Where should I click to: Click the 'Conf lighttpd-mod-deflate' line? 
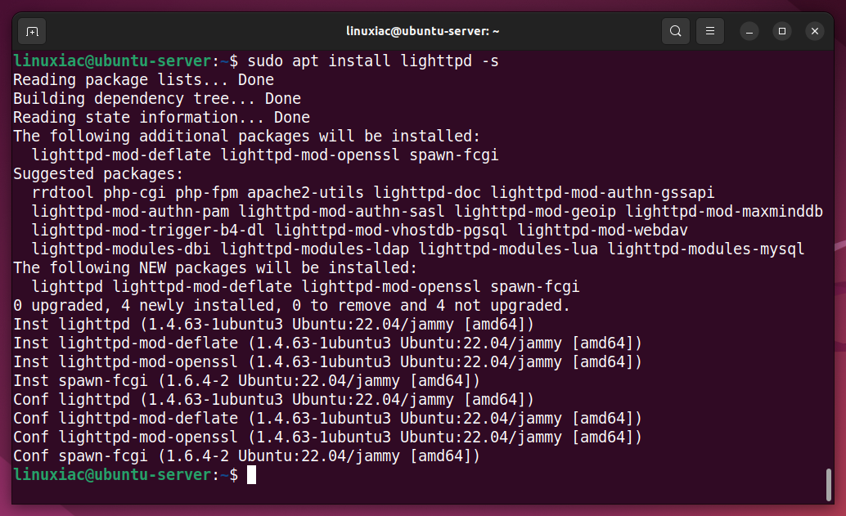coord(327,419)
